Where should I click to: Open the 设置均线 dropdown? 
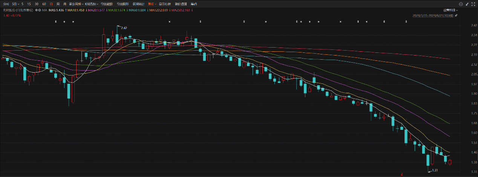pyautogui.click(x=452, y=10)
